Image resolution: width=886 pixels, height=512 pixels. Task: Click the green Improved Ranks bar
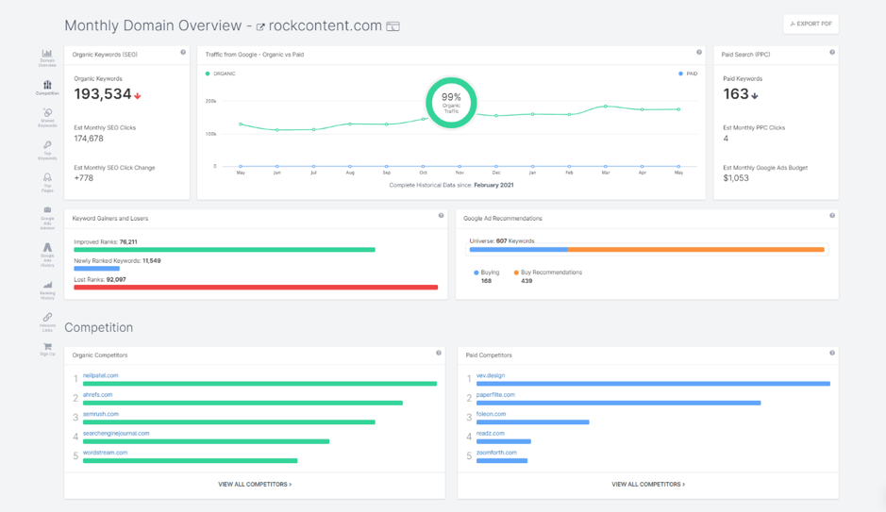(x=225, y=250)
